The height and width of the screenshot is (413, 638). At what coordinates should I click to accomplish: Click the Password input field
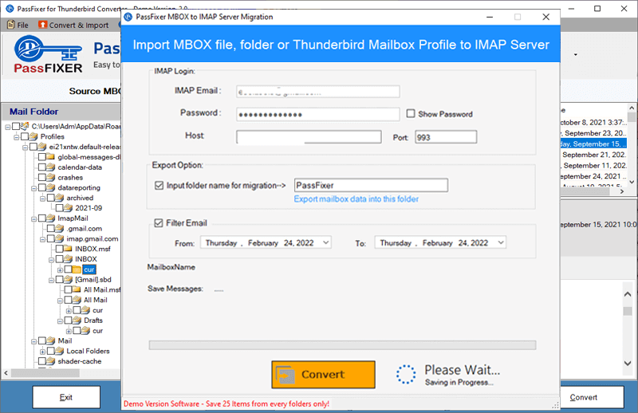[317, 114]
